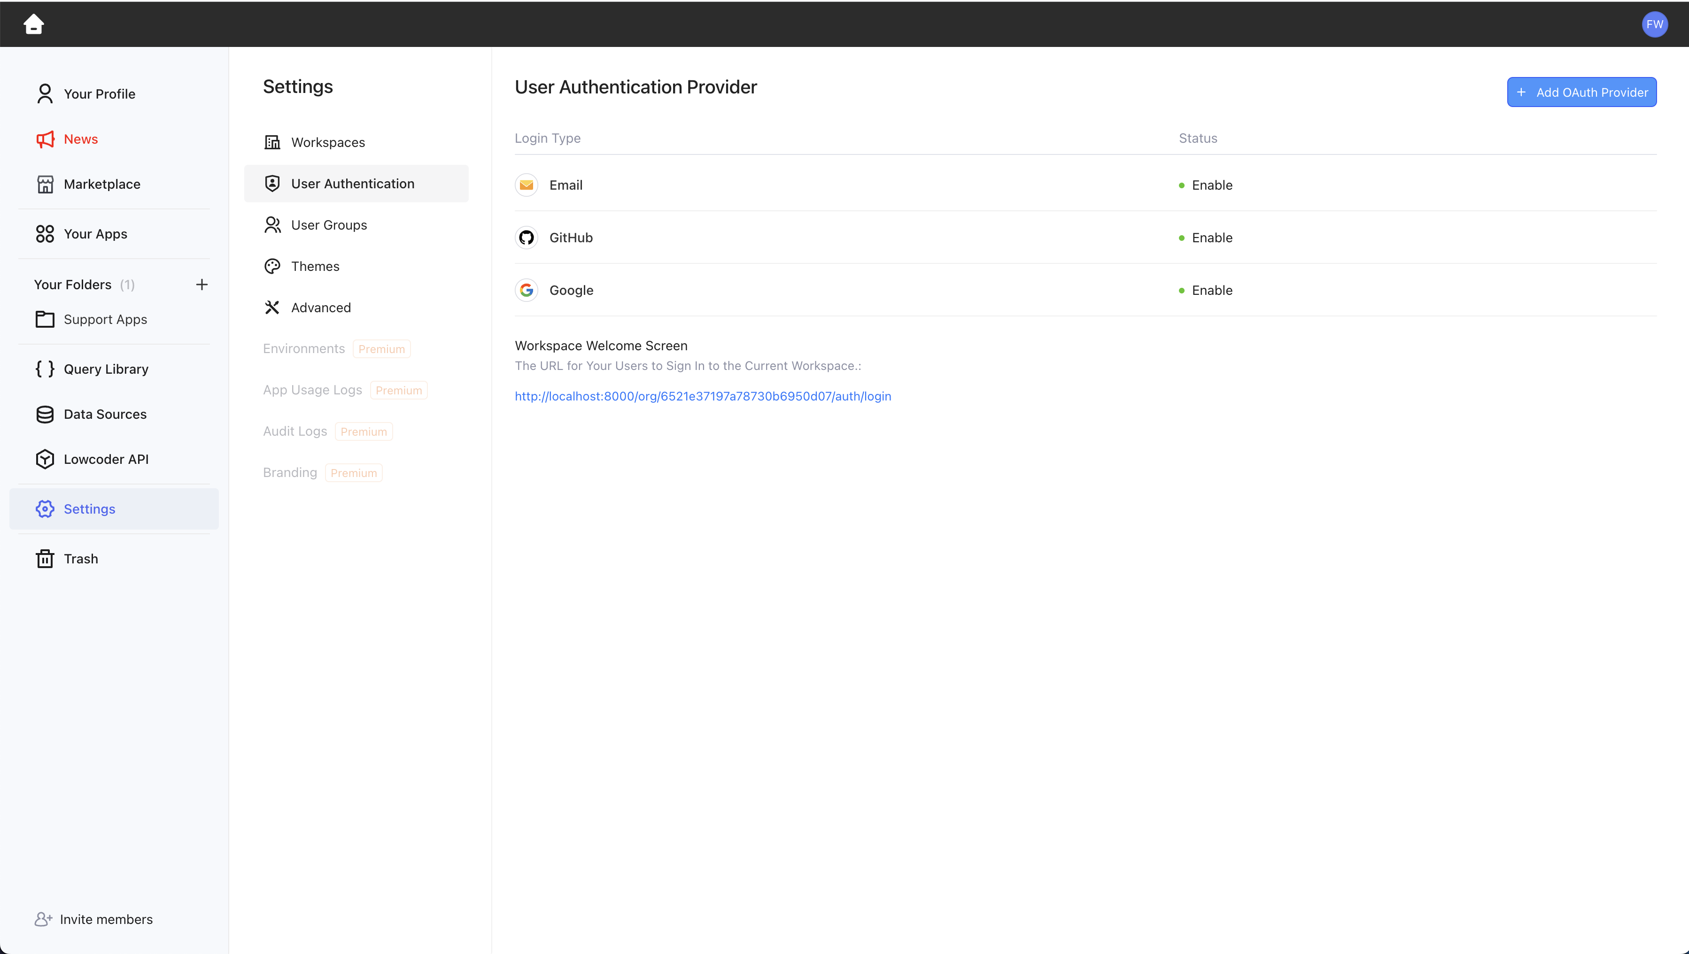Click the home icon in top bar
The width and height of the screenshot is (1689, 954).
pyautogui.click(x=33, y=24)
